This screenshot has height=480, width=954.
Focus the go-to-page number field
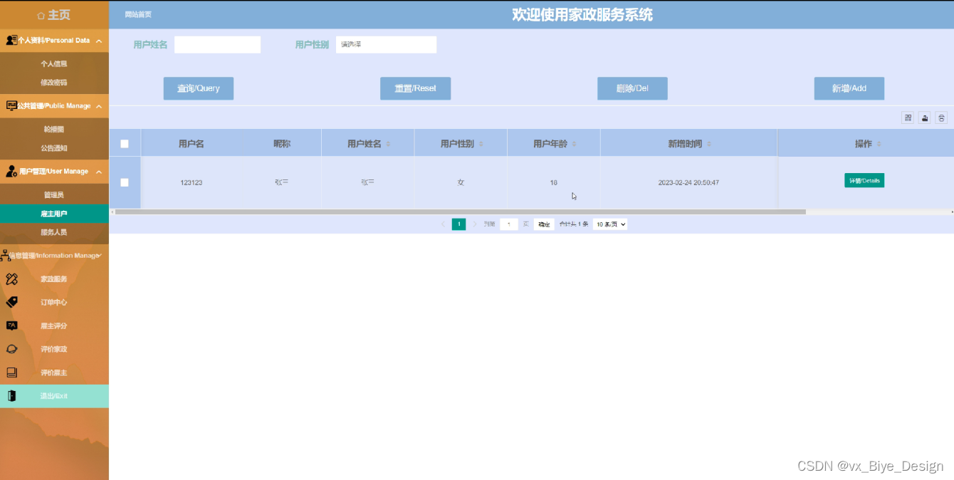[x=509, y=224]
